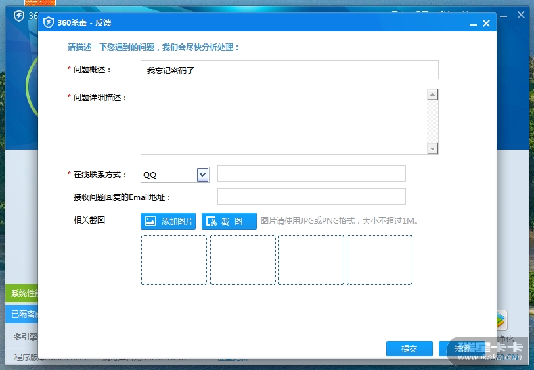Screen dimensions: 534x370
Task: Click the 关闭 button at dialog bottom
Action: [x=462, y=348]
